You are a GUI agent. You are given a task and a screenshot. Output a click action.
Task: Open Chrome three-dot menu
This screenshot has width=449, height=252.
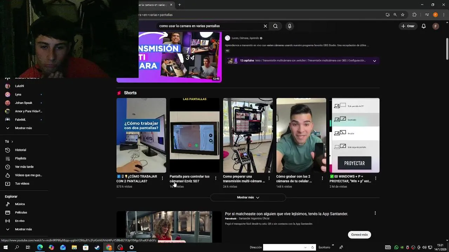(x=444, y=15)
